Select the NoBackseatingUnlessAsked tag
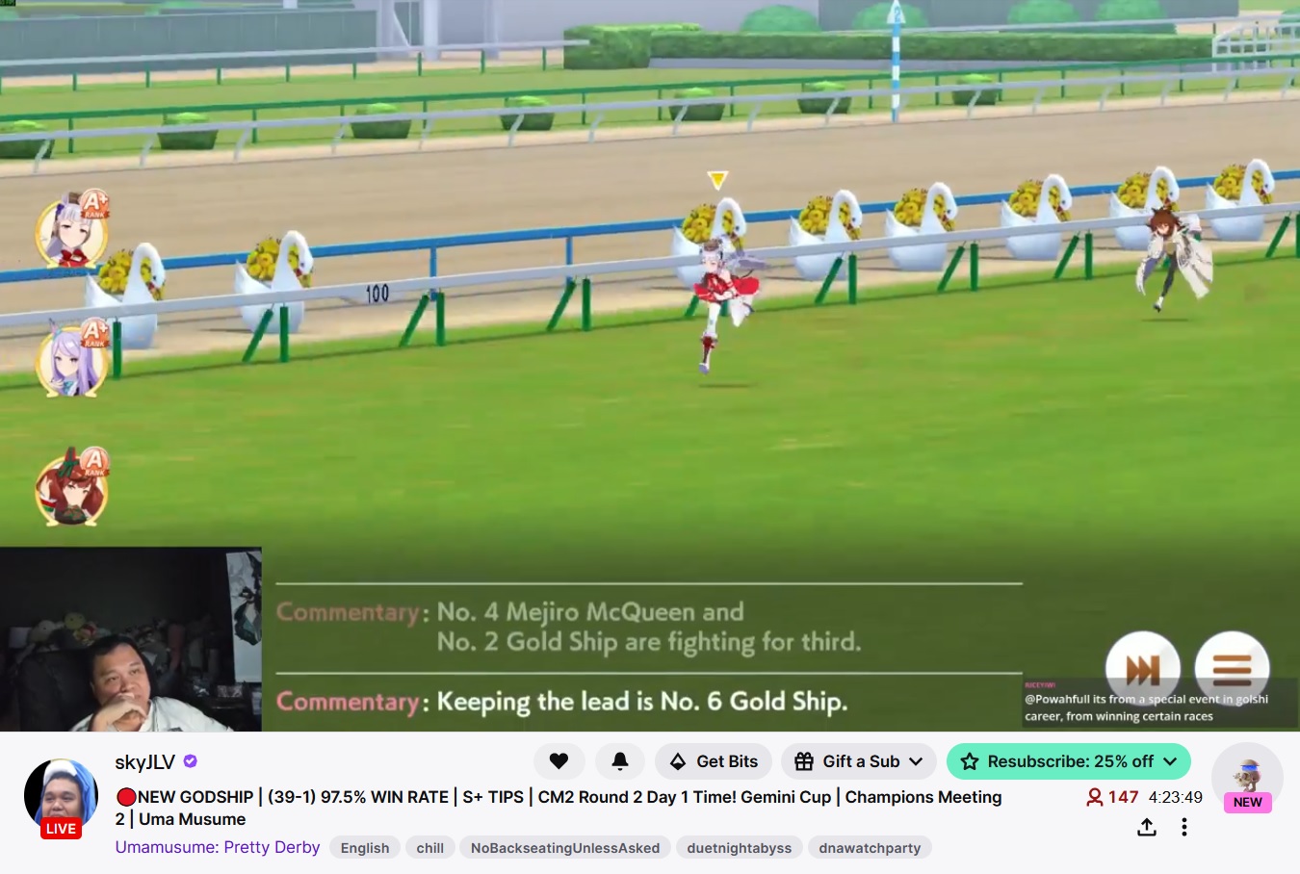Image resolution: width=1300 pixels, height=874 pixels. (565, 848)
